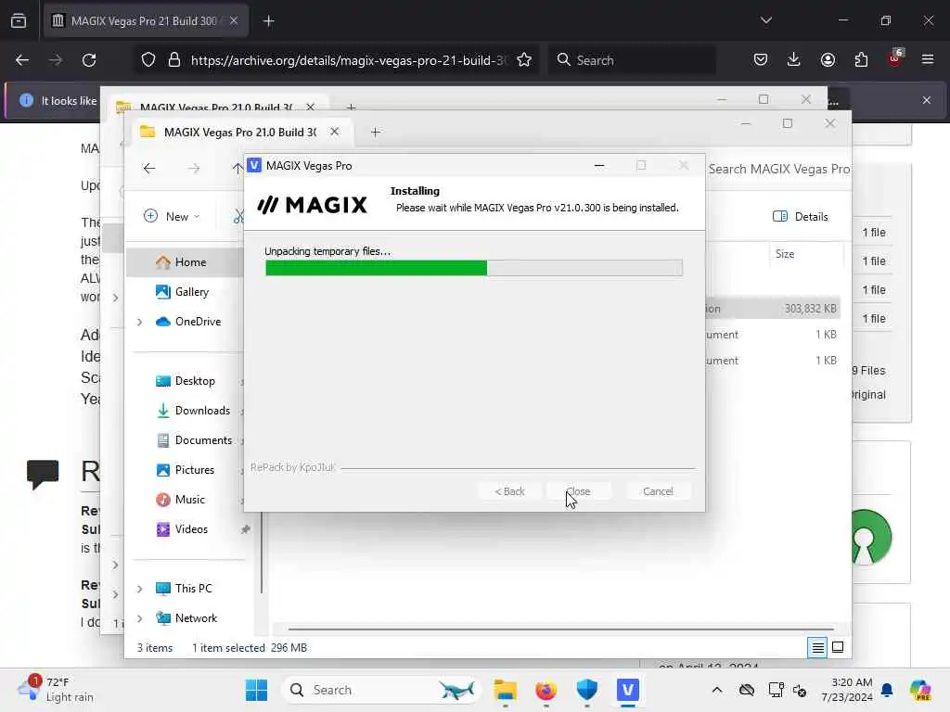
Task: Click Firefox back navigation arrow
Action: point(22,60)
